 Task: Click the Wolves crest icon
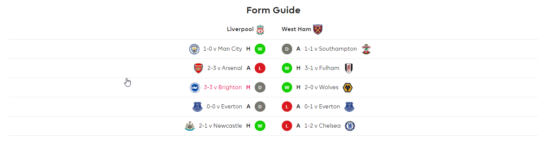[x=348, y=88]
